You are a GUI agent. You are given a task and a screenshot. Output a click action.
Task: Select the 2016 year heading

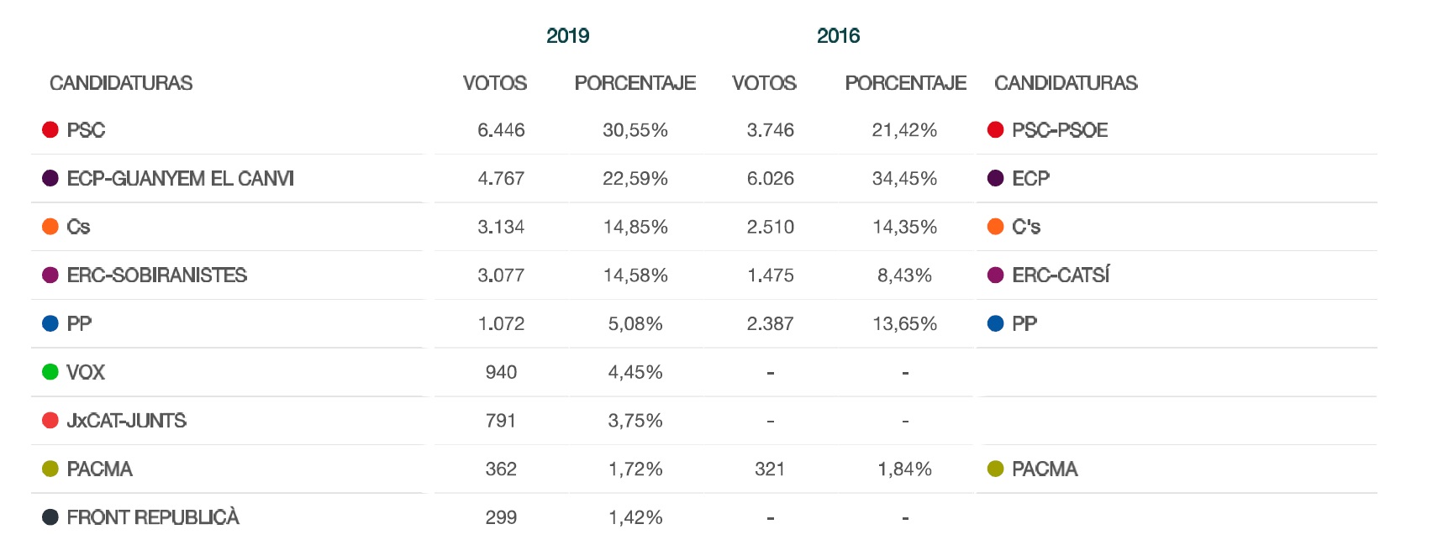point(839,36)
